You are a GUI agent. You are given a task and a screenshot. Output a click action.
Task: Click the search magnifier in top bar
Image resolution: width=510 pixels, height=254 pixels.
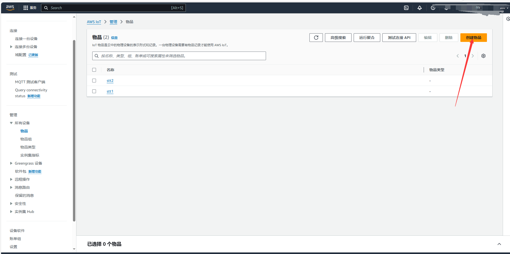46,8
